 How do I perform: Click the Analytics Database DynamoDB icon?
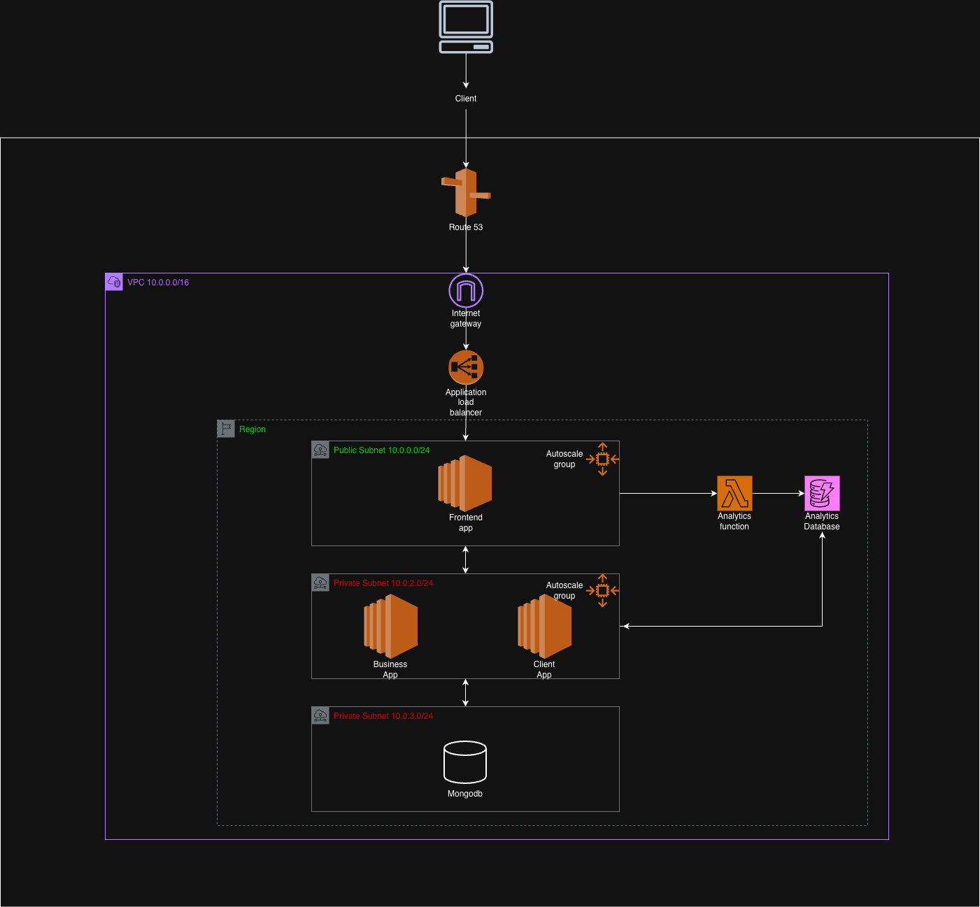pyautogui.click(x=822, y=493)
